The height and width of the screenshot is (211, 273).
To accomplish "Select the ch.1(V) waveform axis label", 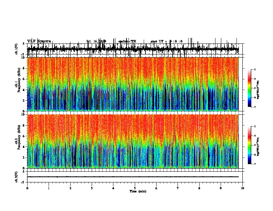I will click(x=17, y=49).
